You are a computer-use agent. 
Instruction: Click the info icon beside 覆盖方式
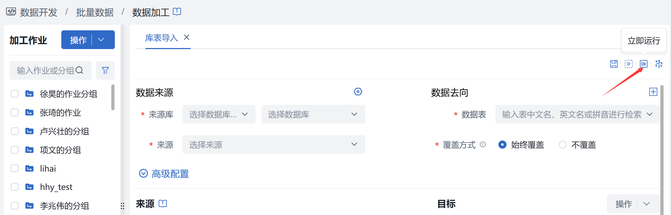(483, 144)
